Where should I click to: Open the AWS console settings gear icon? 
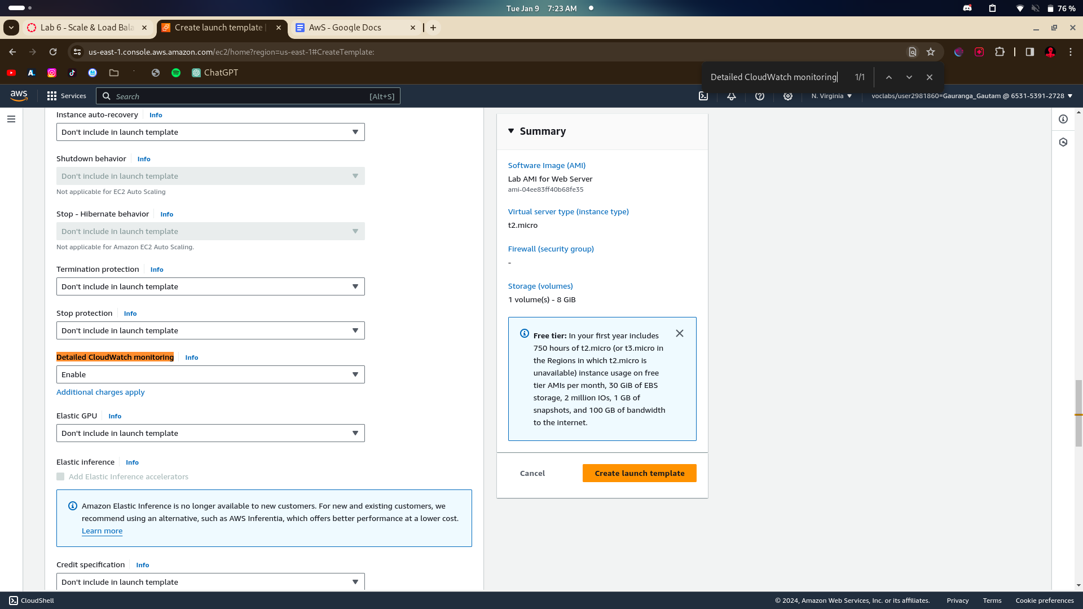click(x=788, y=96)
